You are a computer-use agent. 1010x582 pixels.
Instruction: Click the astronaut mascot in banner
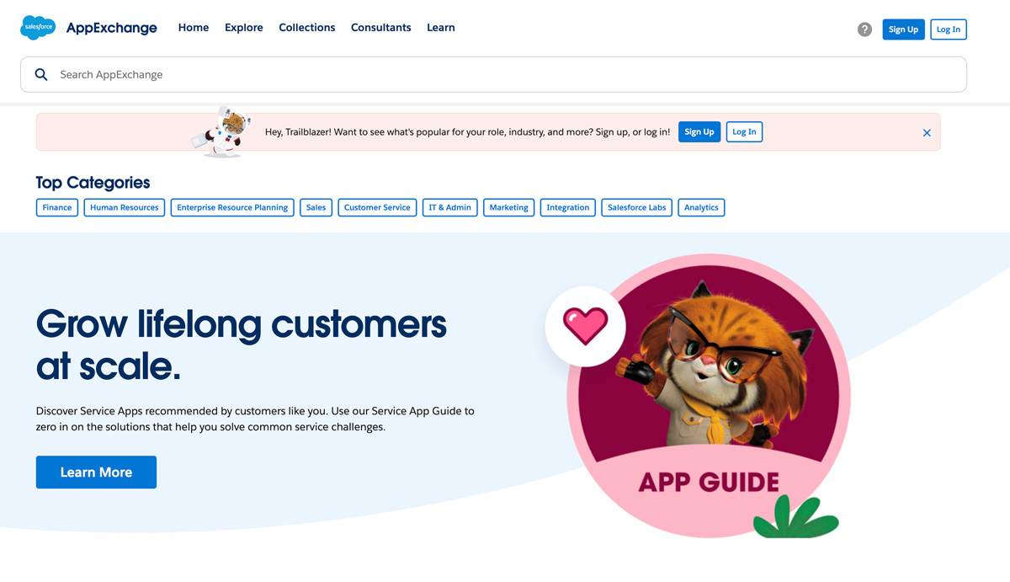pyautogui.click(x=223, y=131)
